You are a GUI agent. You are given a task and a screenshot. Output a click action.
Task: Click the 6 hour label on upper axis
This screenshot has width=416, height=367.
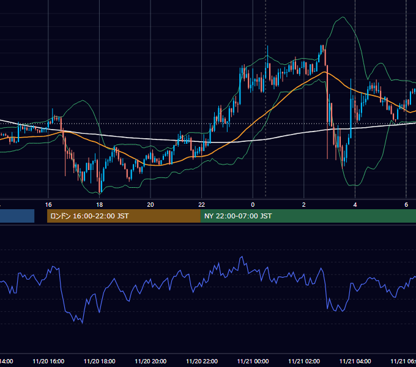pos(406,205)
